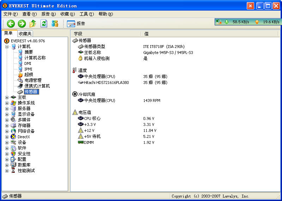Viewport: 282px width, 201px height.
Task: Click the DirectX yellow X icon
Action: click(x=13, y=137)
